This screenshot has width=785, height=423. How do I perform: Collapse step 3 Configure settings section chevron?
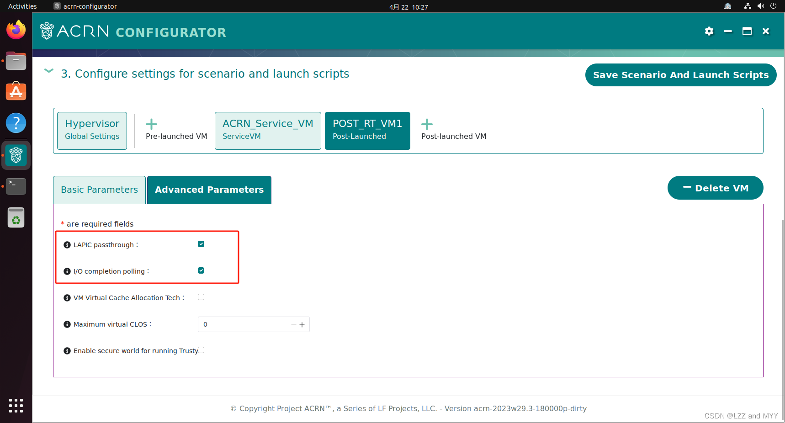point(48,71)
